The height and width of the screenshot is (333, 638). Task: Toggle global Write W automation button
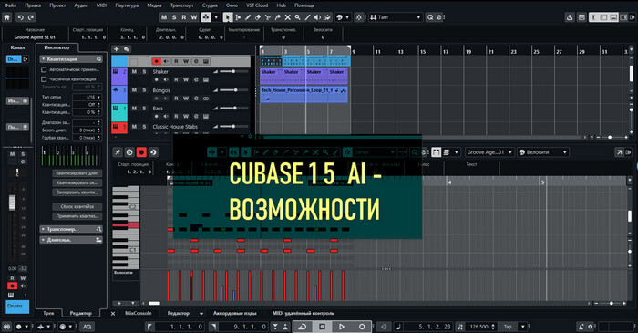[194, 17]
